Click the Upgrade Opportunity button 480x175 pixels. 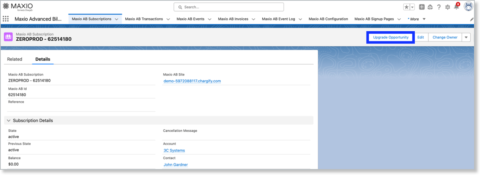pyautogui.click(x=391, y=37)
